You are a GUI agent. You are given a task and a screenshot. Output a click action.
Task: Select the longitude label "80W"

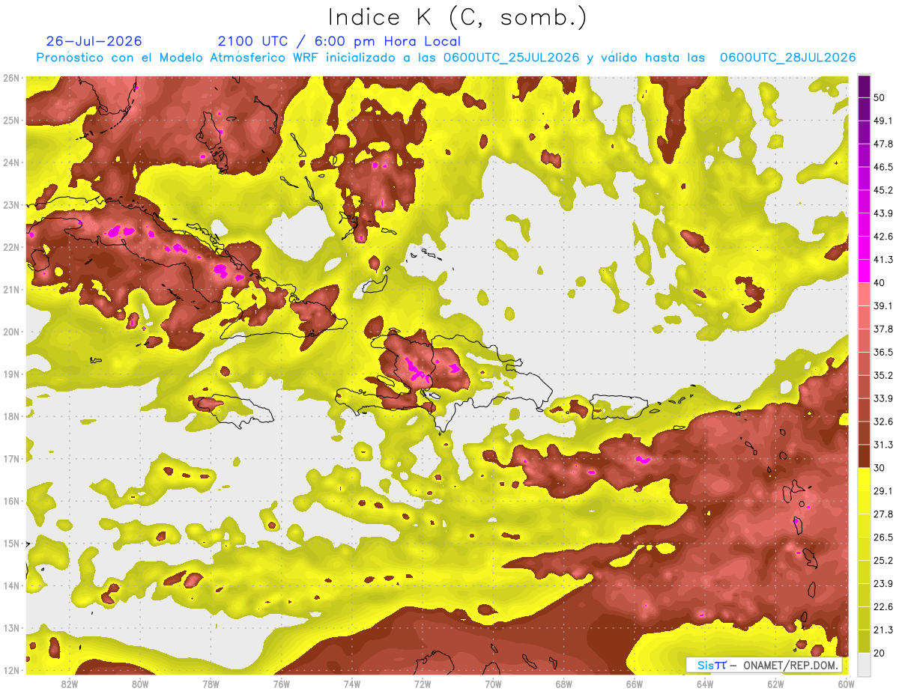[x=139, y=684]
